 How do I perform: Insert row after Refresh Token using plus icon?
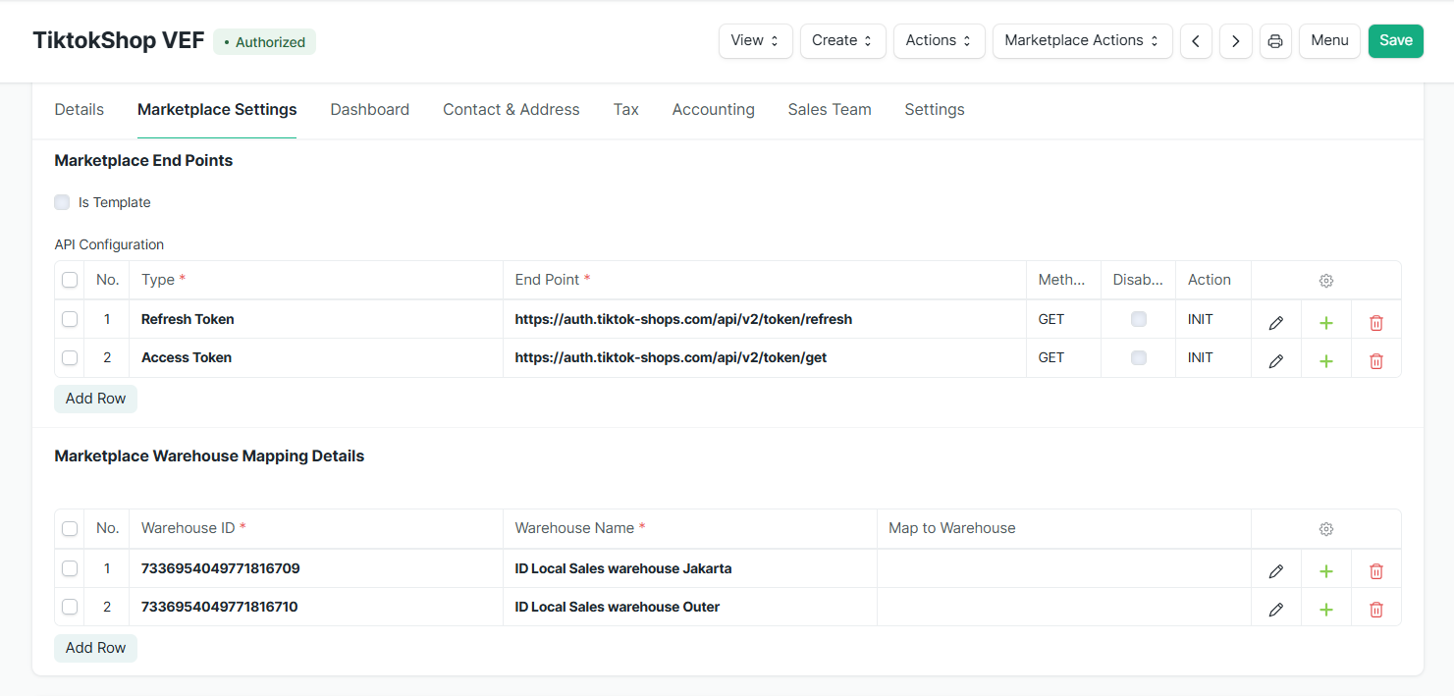click(x=1326, y=323)
